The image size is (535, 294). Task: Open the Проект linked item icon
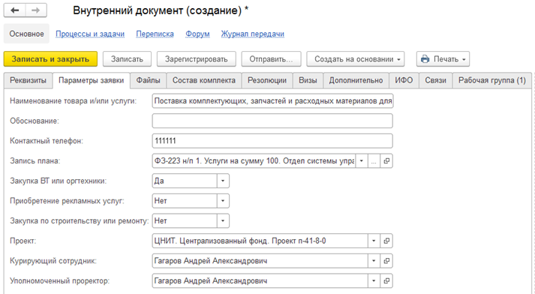point(386,241)
